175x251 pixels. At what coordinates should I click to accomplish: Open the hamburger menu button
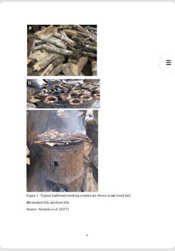[168, 62]
